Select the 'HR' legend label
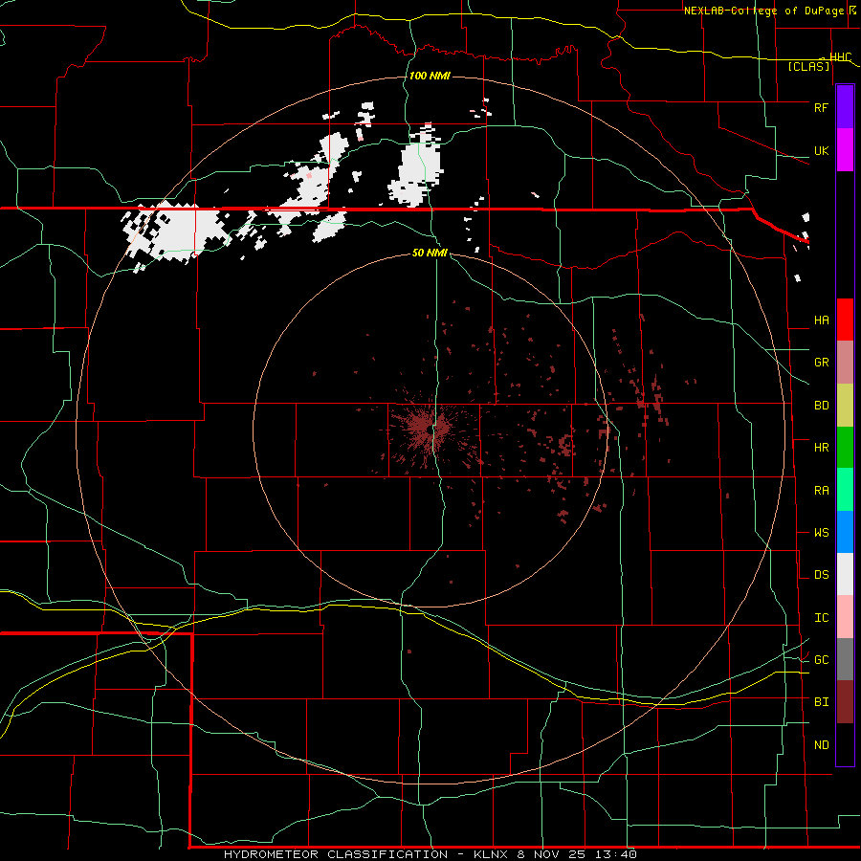The height and width of the screenshot is (861, 861). click(x=821, y=448)
